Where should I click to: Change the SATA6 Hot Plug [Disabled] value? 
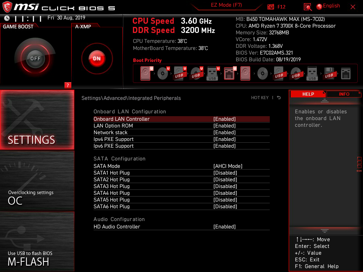pyautogui.click(x=225, y=206)
